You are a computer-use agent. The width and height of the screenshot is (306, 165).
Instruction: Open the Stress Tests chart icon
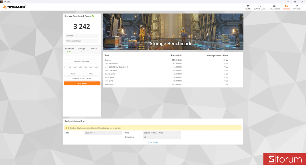click(x=274, y=6)
